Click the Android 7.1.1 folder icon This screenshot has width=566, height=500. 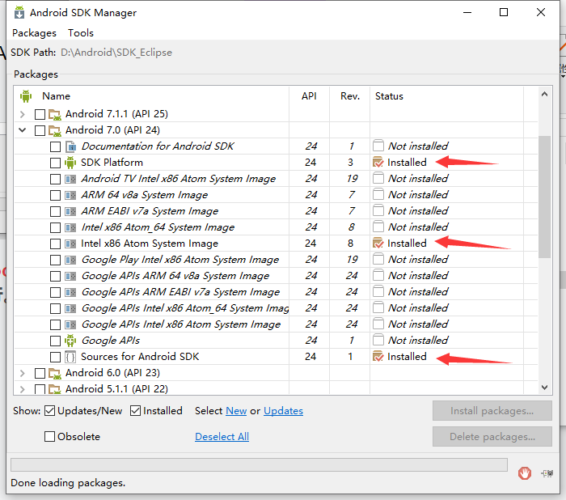[x=55, y=115]
